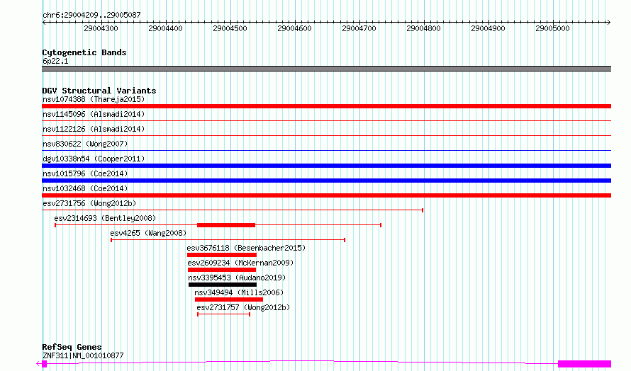Click the thin red line under nsv1122126
Viewport: 631px width, 371px height.
coord(326,136)
